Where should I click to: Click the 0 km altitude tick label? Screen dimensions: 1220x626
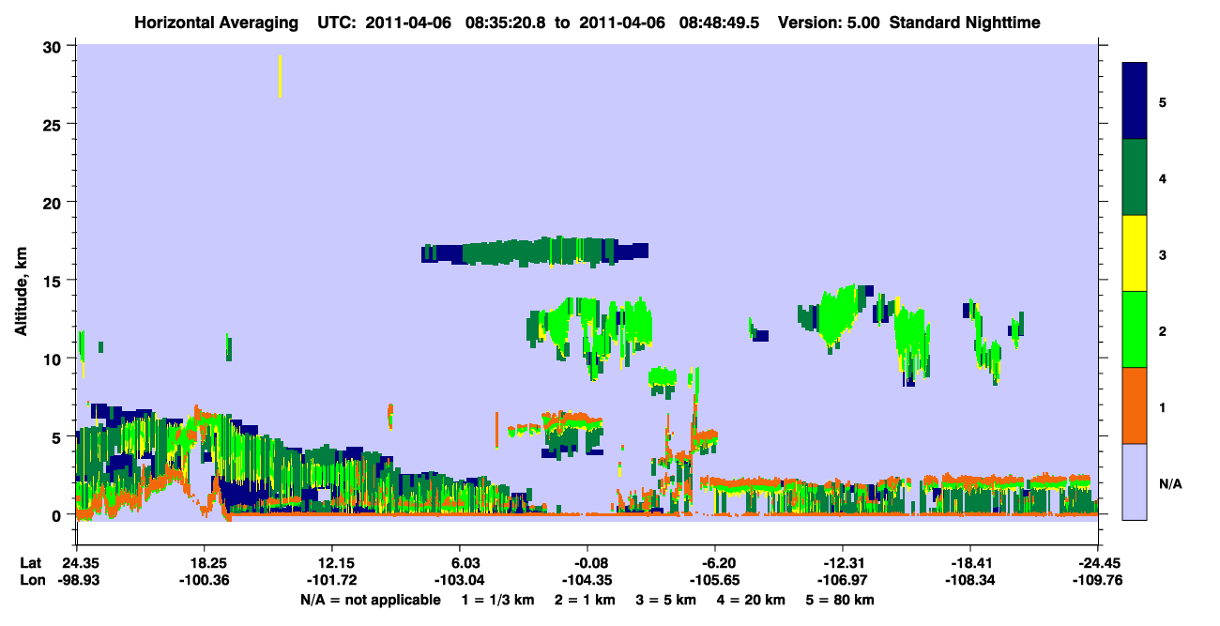point(59,515)
